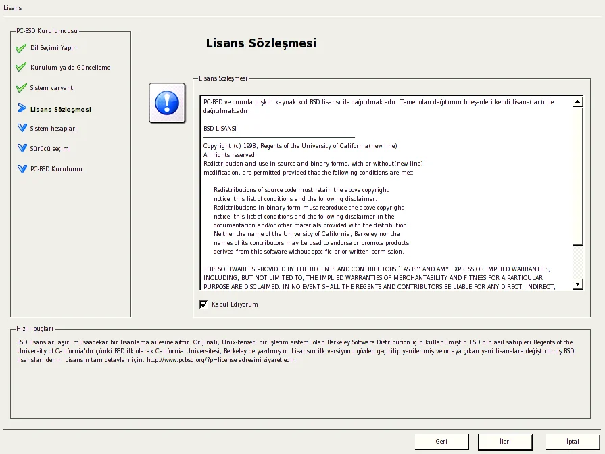This screenshot has width=605, height=454.
Task: Click the İleri button
Action: tap(506, 442)
